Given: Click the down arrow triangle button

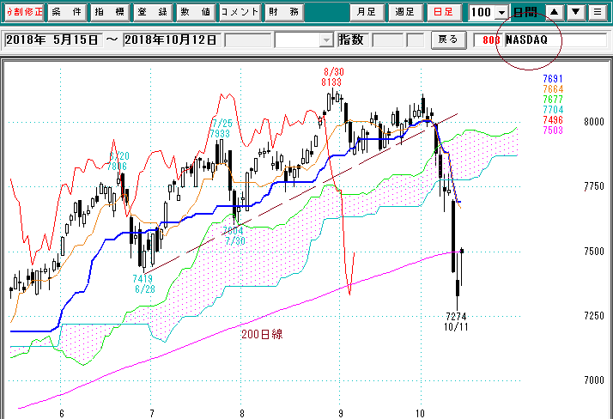Looking at the screenshot, I should tap(575, 12).
